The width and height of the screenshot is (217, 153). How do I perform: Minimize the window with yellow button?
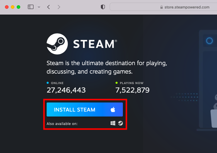point(13,7)
